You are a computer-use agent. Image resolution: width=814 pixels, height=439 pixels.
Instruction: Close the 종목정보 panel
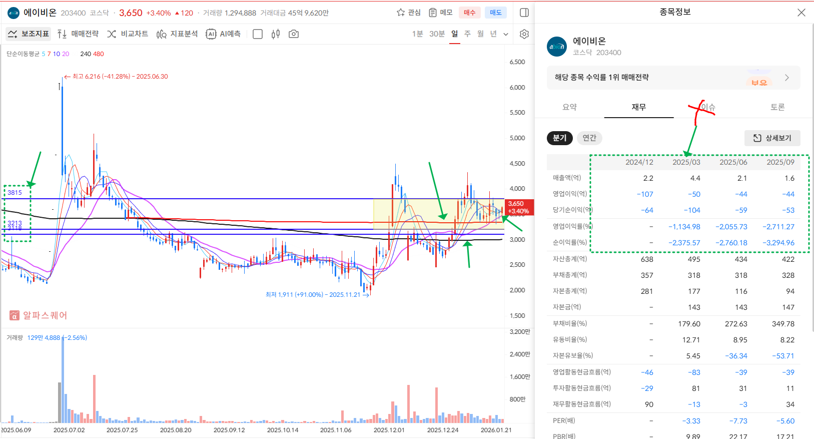801,13
